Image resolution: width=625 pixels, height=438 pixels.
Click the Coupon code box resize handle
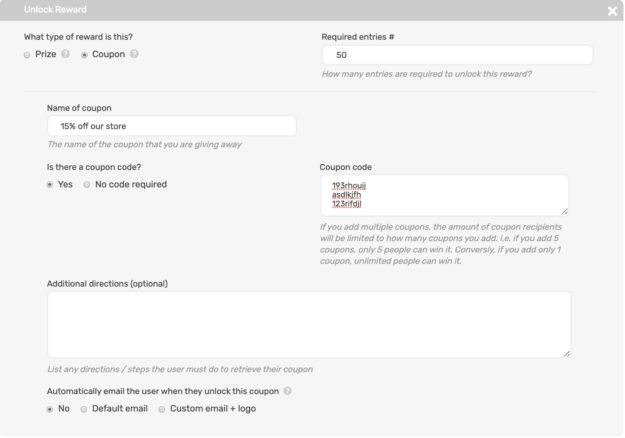(x=564, y=212)
